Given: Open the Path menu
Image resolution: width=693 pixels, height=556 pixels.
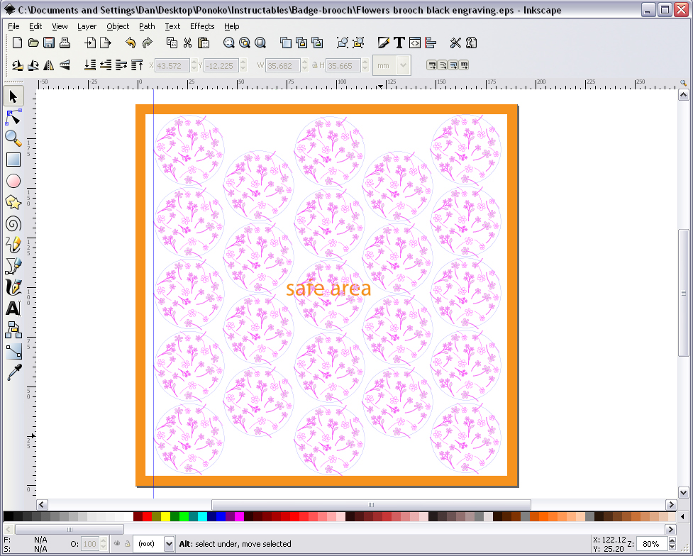Looking at the screenshot, I should (147, 26).
